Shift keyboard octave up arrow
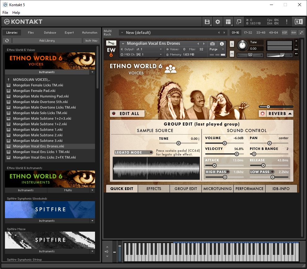307x269 pixels. [107, 247]
